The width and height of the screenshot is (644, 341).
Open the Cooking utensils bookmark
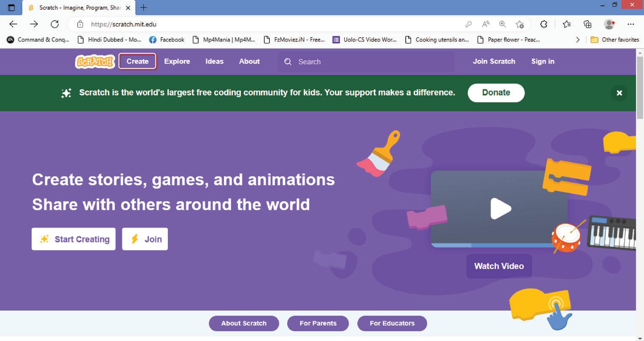point(437,40)
